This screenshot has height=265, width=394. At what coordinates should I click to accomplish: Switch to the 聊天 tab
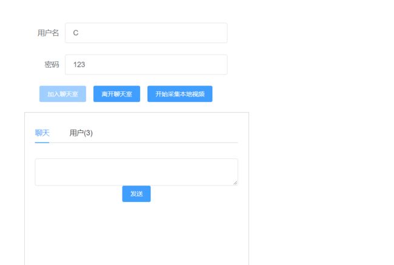pyautogui.click(x=42, y=133)
